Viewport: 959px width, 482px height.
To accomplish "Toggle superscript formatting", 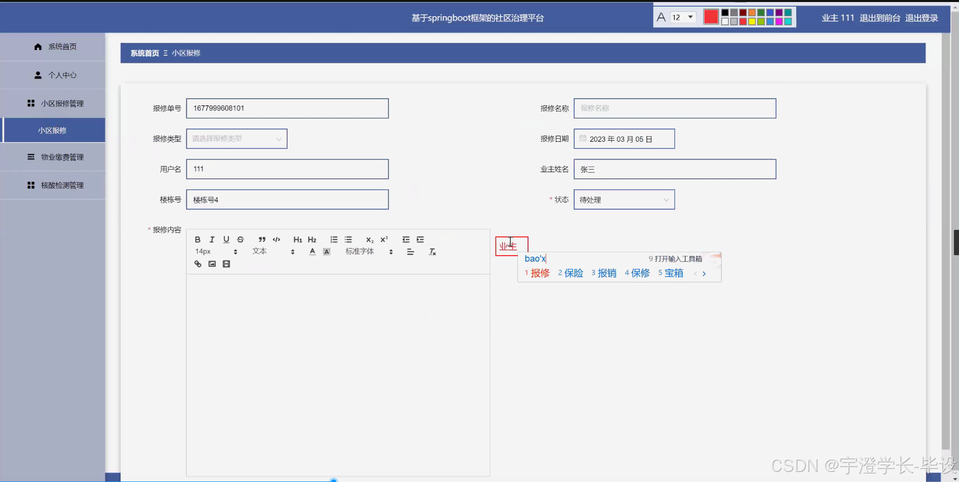I will 384,239.
